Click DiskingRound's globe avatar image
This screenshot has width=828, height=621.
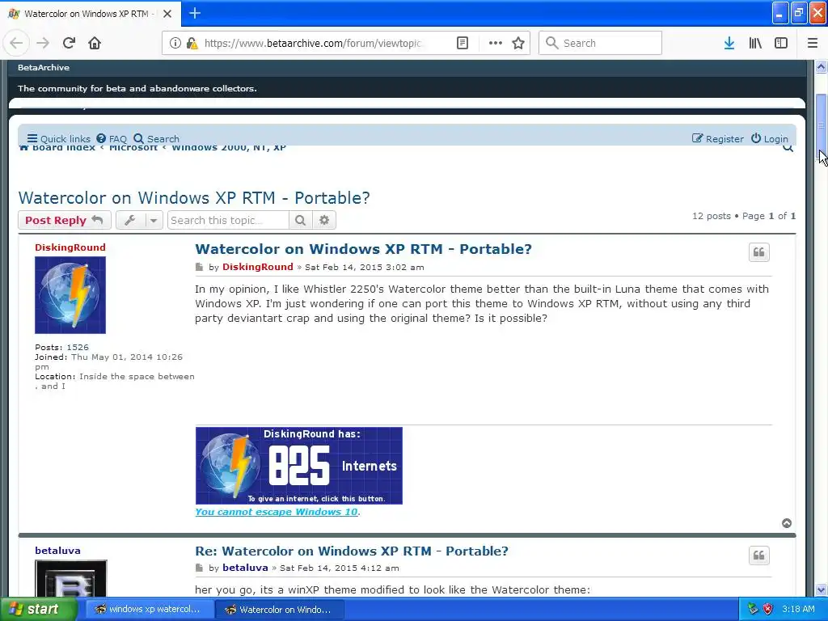70,295
